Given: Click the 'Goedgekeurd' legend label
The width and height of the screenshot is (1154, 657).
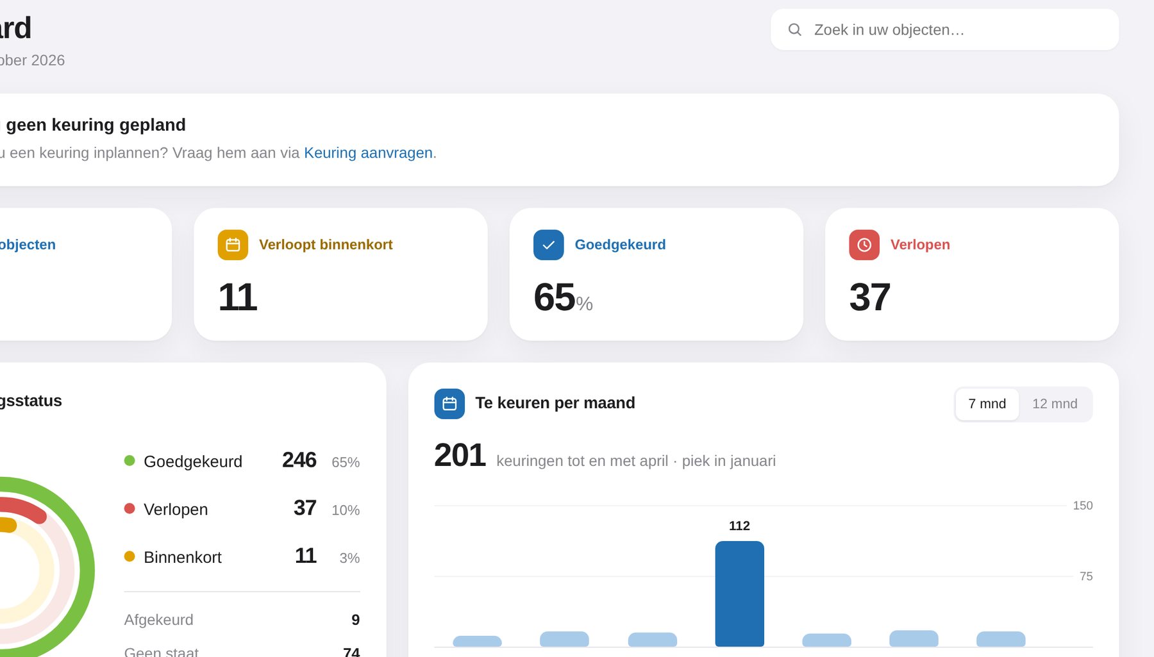Looking at the screenshot, I should coord(193,462).
